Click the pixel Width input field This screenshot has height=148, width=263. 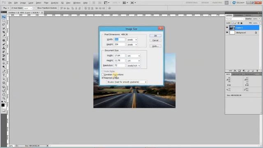[x=120, y=39]
